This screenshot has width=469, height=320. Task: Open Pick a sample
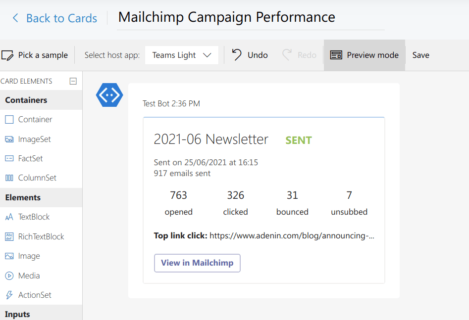(43, 55)
